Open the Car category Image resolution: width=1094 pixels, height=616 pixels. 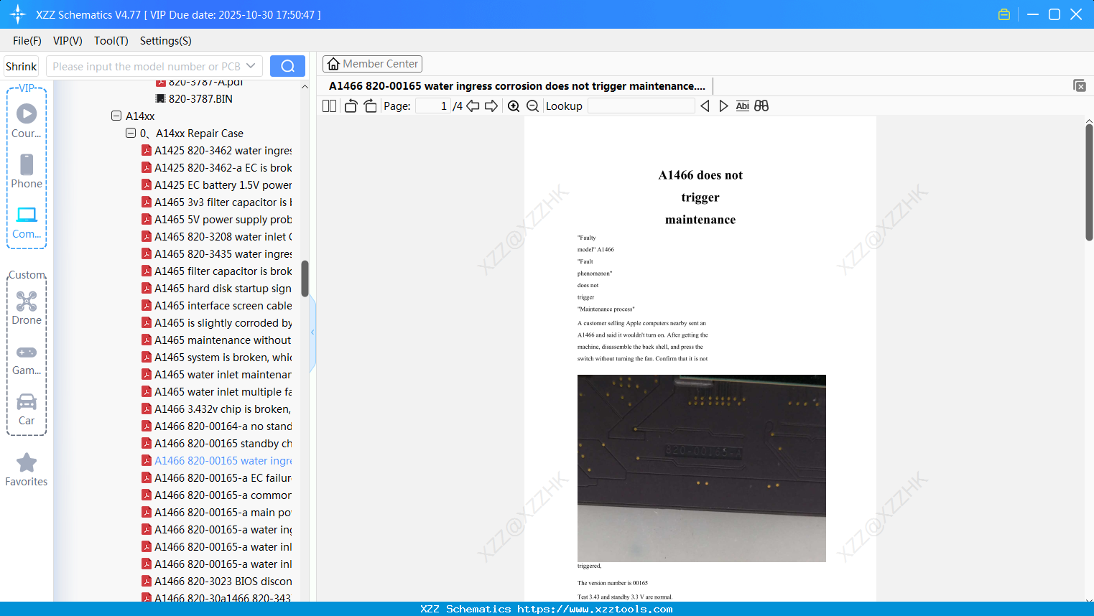coord(27,409)
